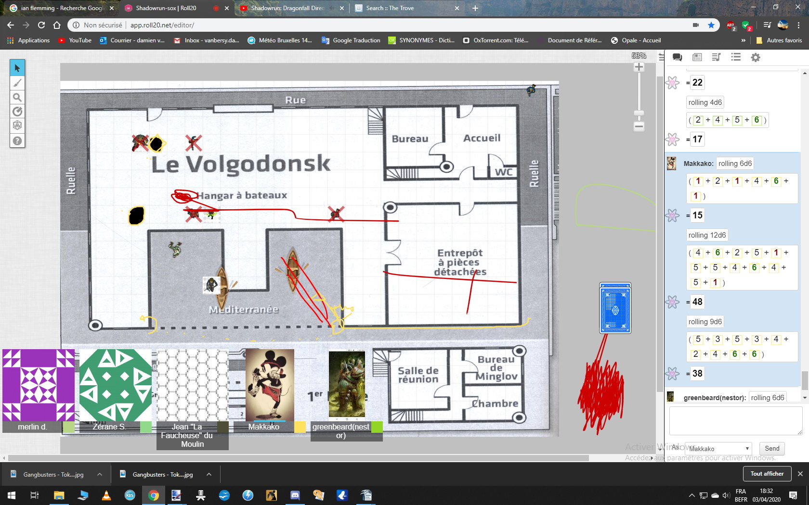Viewport: 809px width, 505px height.
Task: Open the My Settings gear tab
Action: tap(756, 57)
